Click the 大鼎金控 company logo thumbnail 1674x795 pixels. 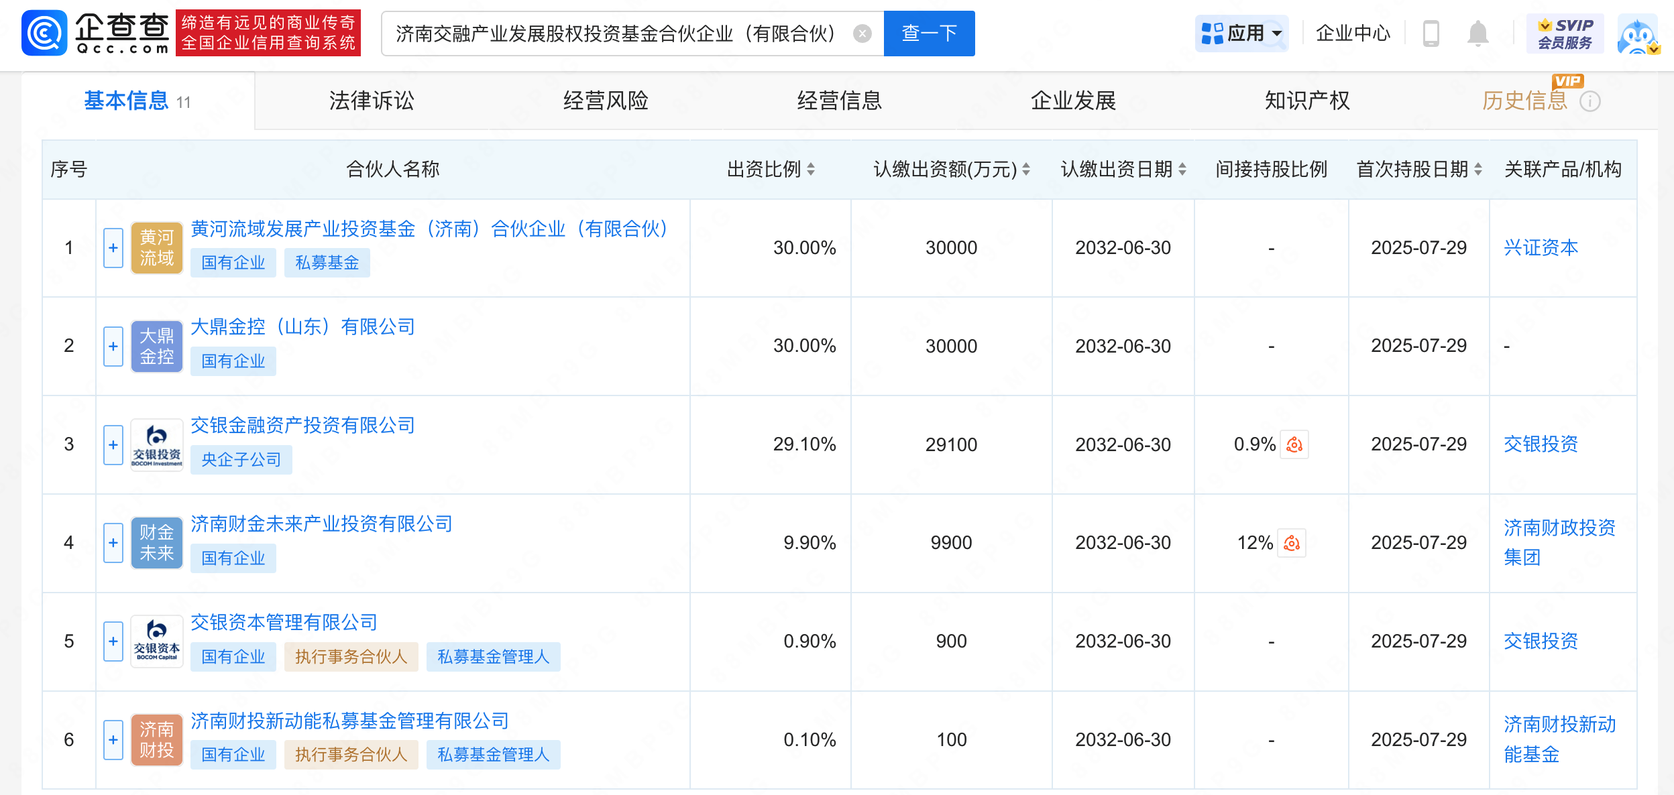157,347
